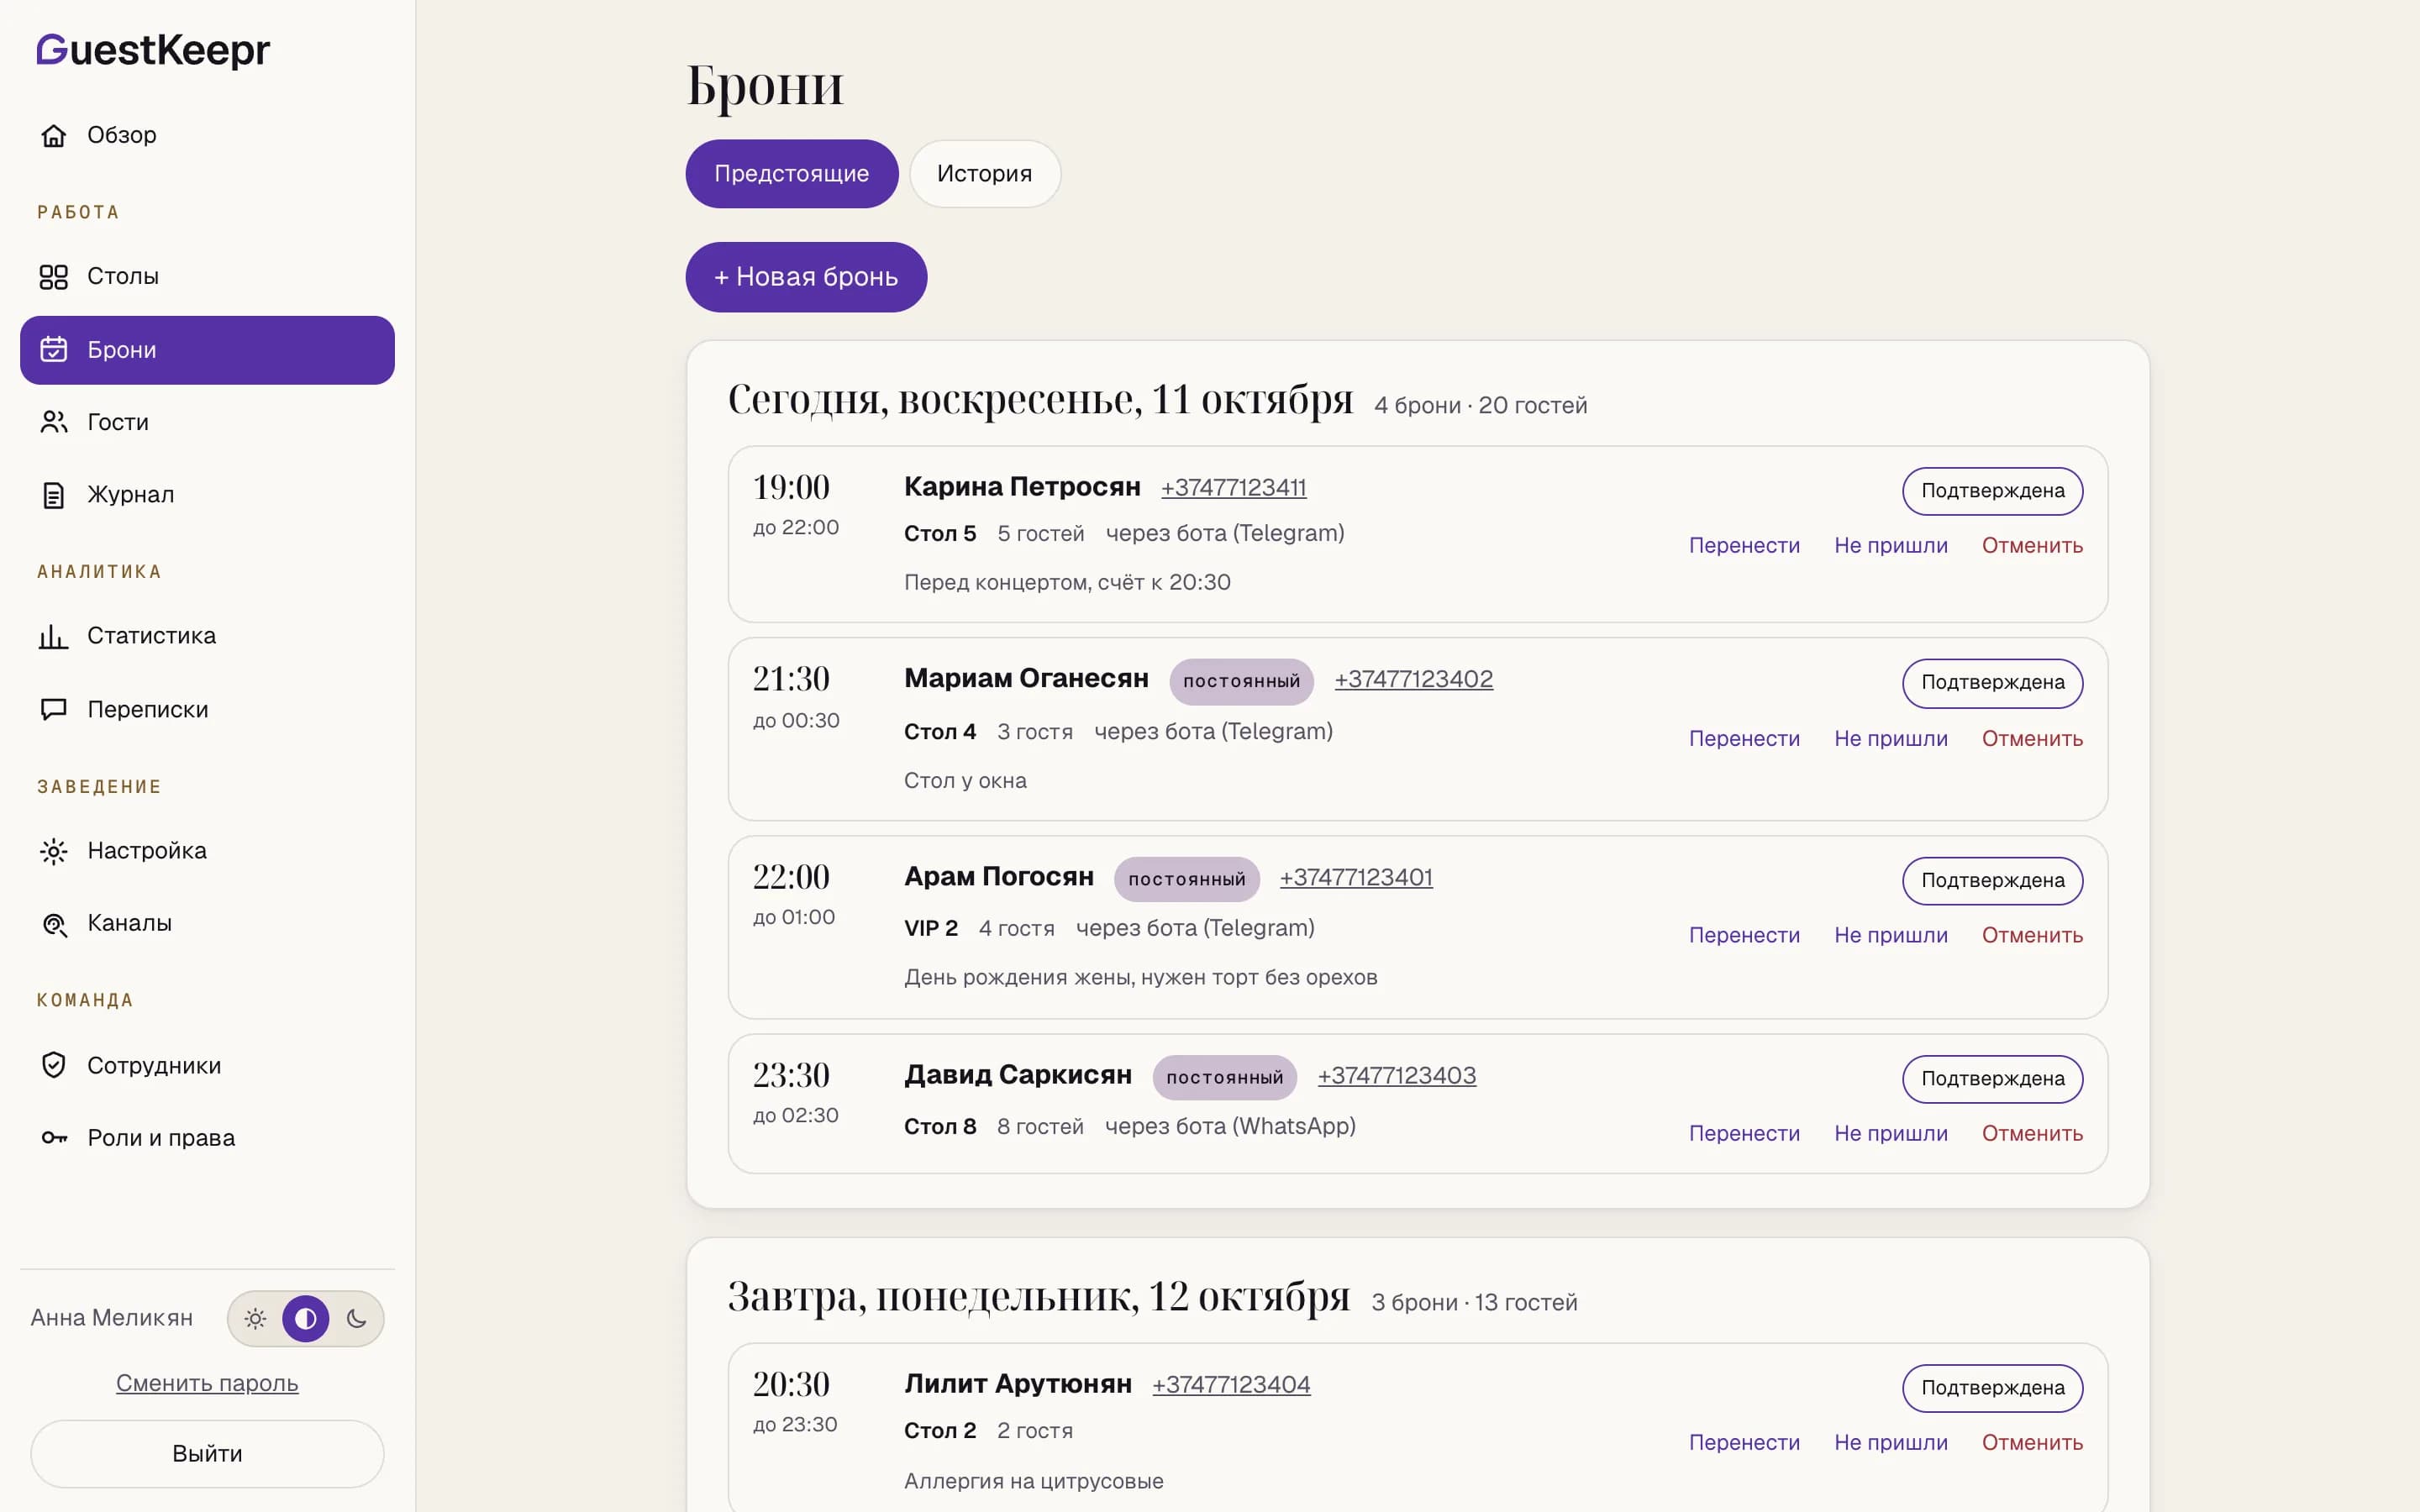
Task: Click the Гости people icon
Action: pos(54,422)
